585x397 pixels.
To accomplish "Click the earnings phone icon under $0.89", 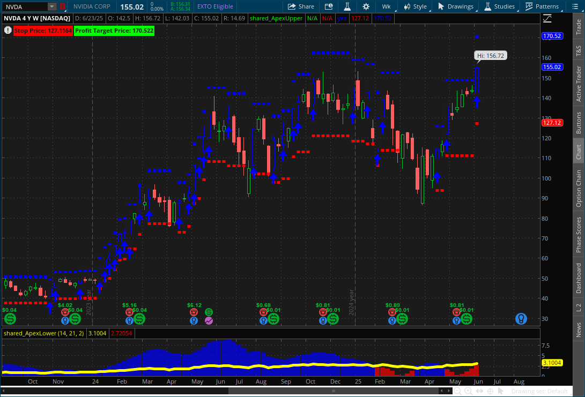I will tap(392, 312).
